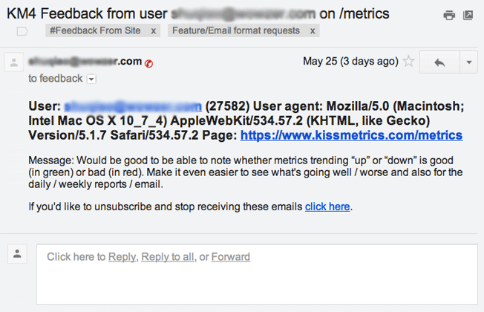Screen dimensions: 484x312
Task: Click the blurred user email link
Action: coord(133,106)
